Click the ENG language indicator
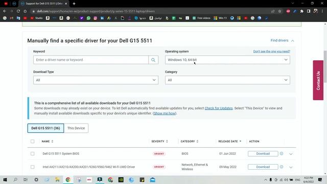Viewport: 327px width, 184px height. pos(297,180)
